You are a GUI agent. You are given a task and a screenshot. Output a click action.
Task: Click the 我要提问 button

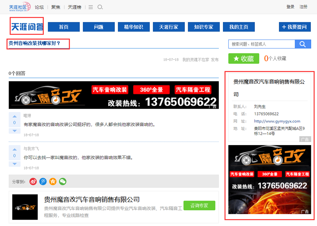(x=295, y=27)
